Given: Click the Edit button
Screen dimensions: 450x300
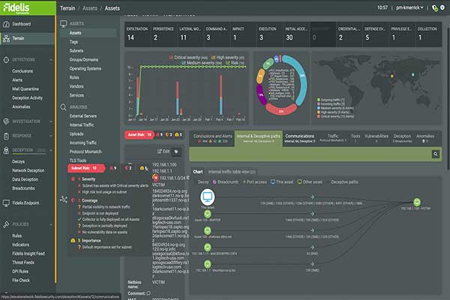Looking at the screenshot, I should coord(160,151).
